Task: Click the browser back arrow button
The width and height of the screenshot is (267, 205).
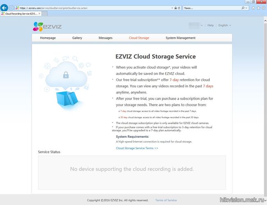Action: (4, 8)
